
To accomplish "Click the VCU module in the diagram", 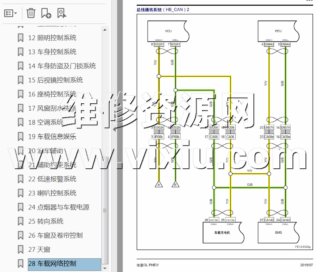I will pos(168,31).
